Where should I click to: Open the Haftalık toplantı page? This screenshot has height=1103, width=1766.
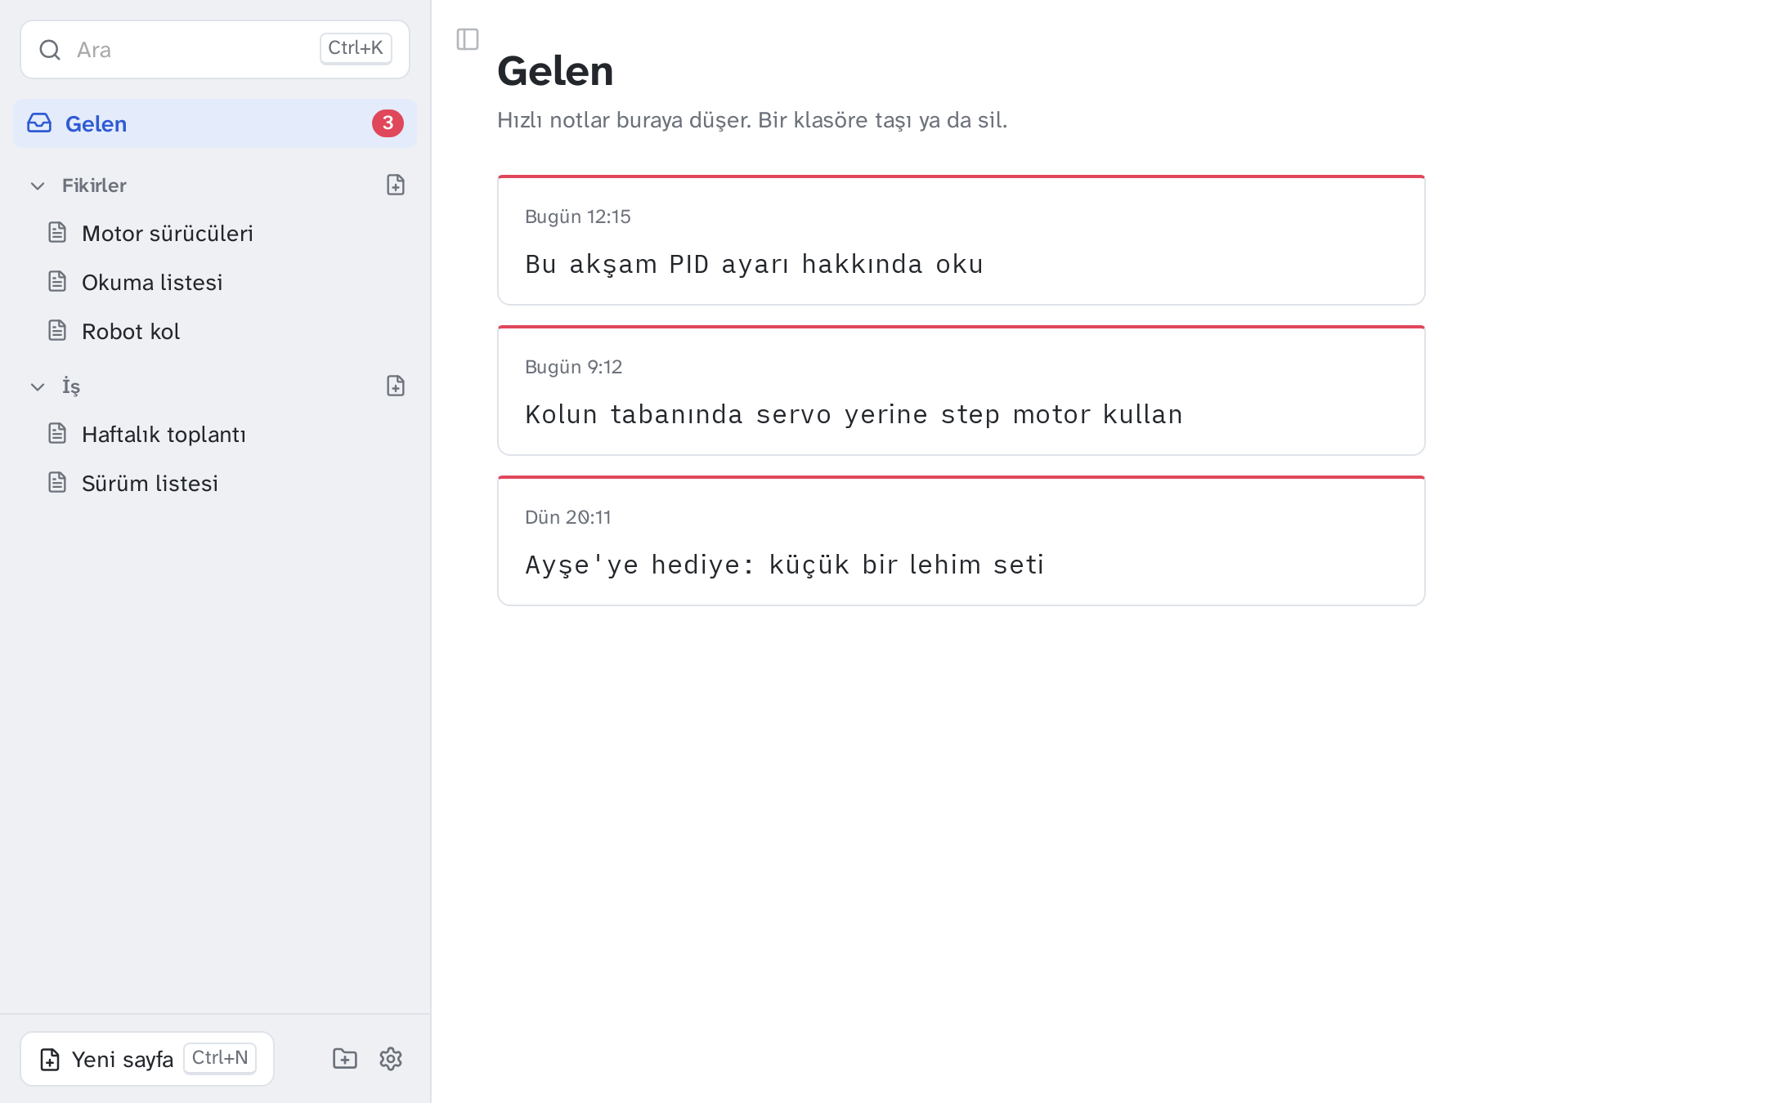point(215,435)
